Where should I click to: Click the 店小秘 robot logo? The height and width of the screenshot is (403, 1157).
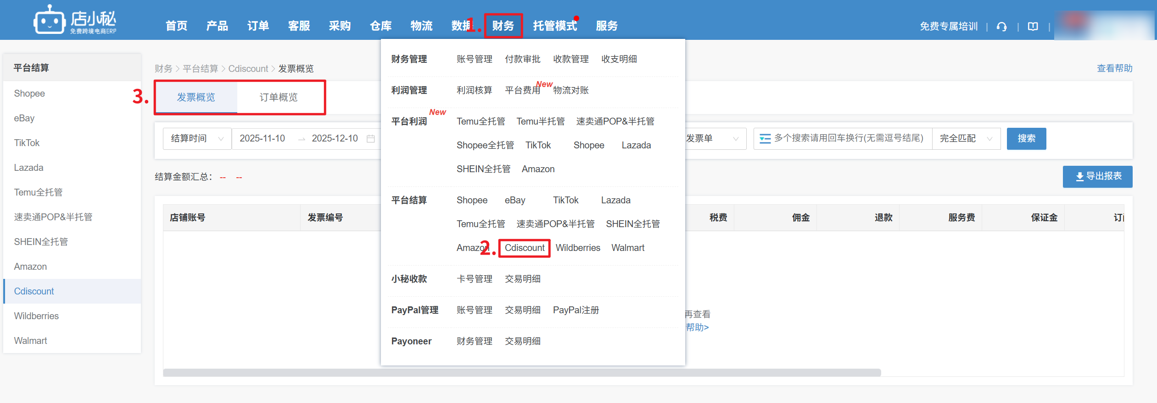(x=49, y=21)
